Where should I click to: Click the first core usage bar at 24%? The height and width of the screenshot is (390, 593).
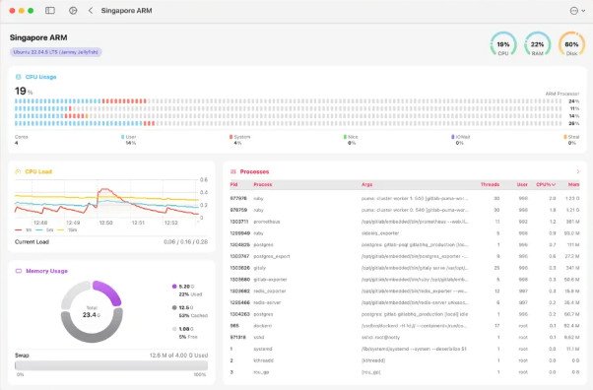coord(289,101)
